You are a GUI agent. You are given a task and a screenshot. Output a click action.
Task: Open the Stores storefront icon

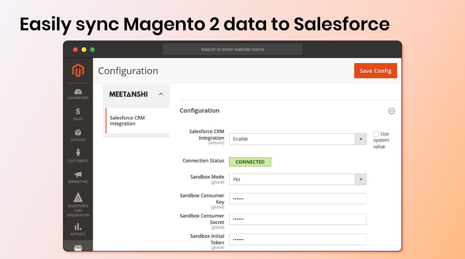tap(78, 248)
